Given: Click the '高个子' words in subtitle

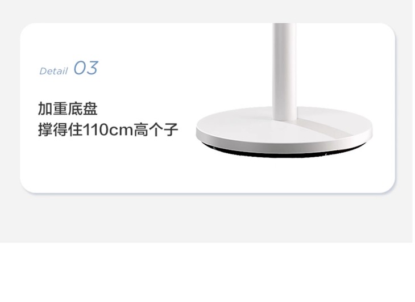Looking at the screenshot, I should 156,129.
